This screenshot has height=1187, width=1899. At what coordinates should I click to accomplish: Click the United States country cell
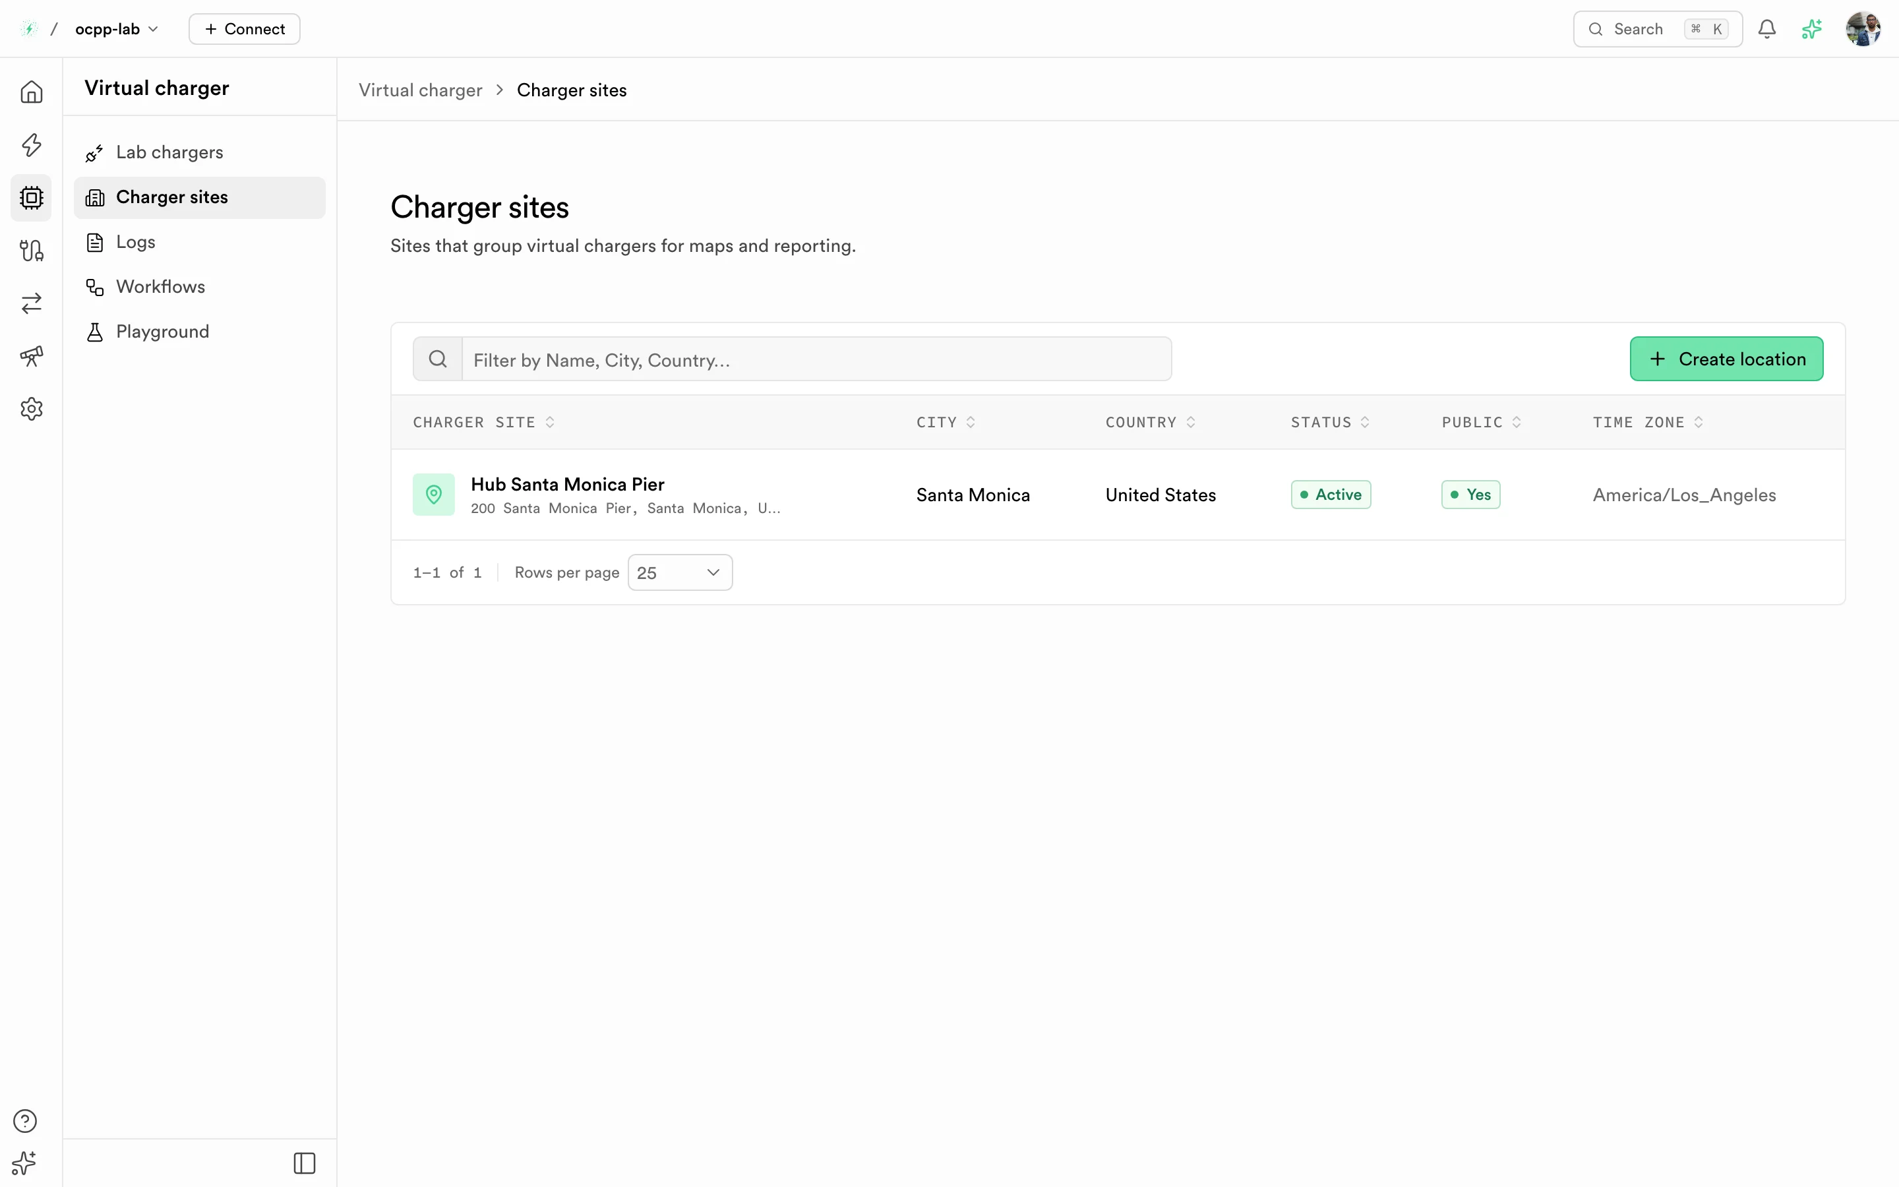pos(1160,495)
